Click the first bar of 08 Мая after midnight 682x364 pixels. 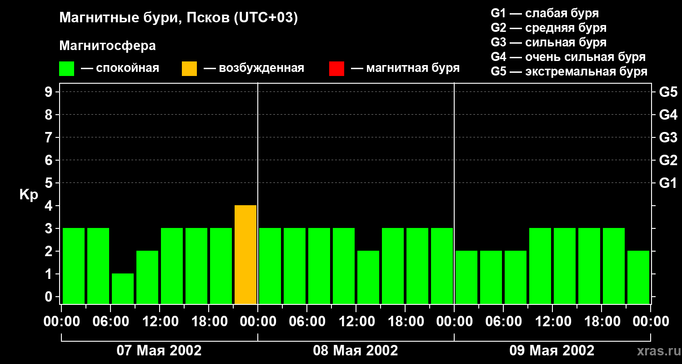tap(270, 266)
